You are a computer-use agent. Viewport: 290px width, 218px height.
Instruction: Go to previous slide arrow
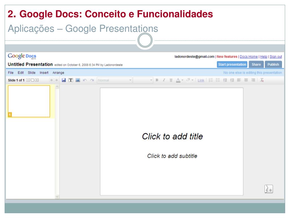(x=52, y=80)
